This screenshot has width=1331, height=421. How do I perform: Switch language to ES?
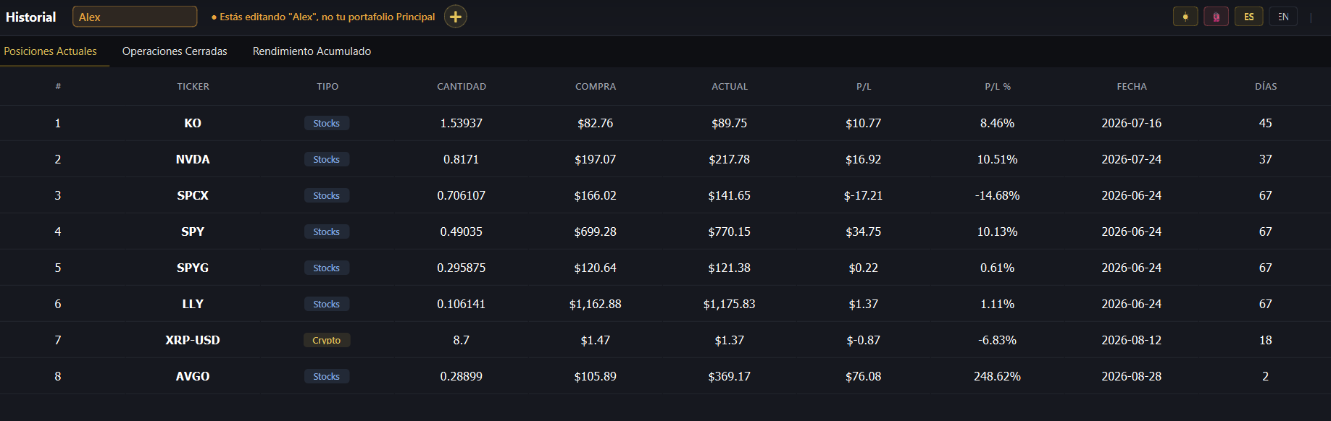point(1249,17)
